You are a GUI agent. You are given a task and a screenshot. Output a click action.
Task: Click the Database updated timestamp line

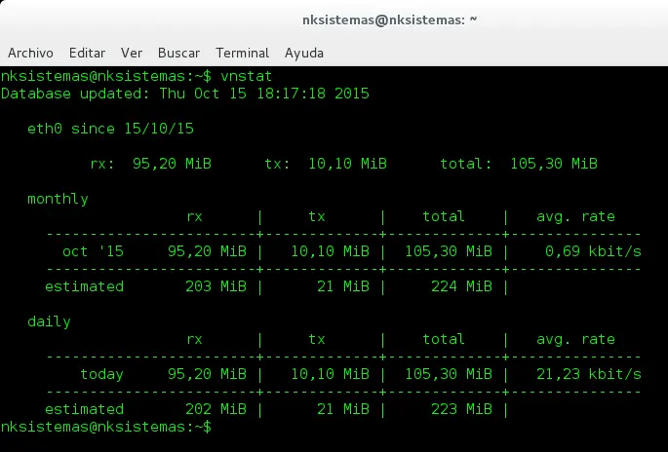click(x=185, y=94)
